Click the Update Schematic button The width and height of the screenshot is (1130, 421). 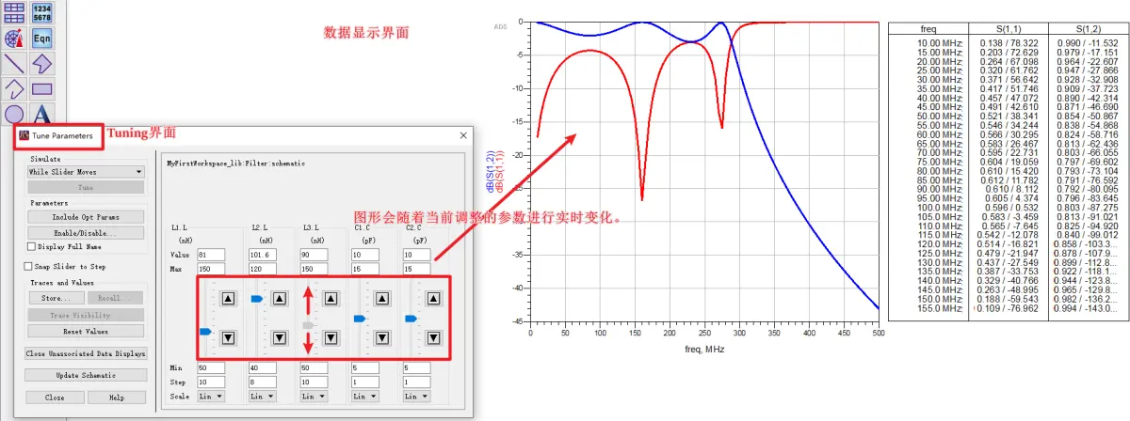coord(85,375)
